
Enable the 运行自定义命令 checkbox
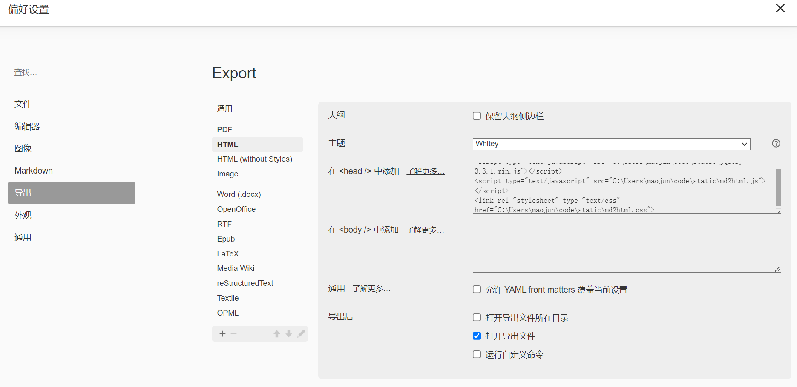tap(477, 354)
